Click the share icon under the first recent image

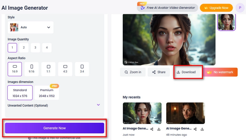click(x=152, y=129)
